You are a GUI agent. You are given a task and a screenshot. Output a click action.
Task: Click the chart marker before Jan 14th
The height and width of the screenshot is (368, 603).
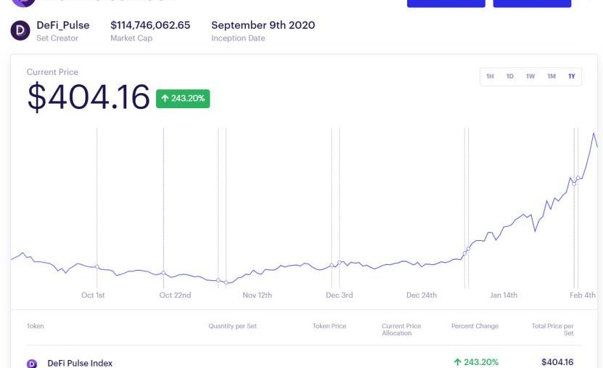(468, 249)
